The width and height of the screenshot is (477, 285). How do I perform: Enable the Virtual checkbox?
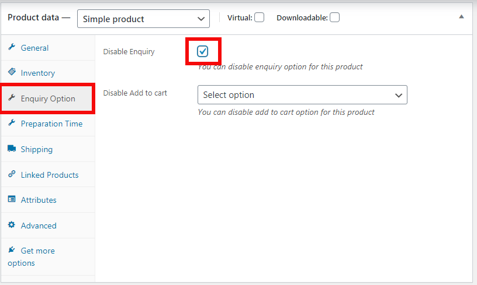[x=259, y=17]
